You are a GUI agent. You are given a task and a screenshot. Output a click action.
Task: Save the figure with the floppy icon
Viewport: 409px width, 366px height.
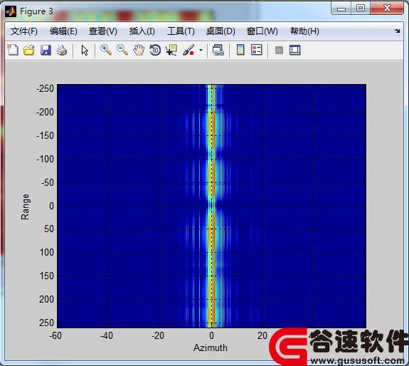pyautogui.click(x=46, y=50)
